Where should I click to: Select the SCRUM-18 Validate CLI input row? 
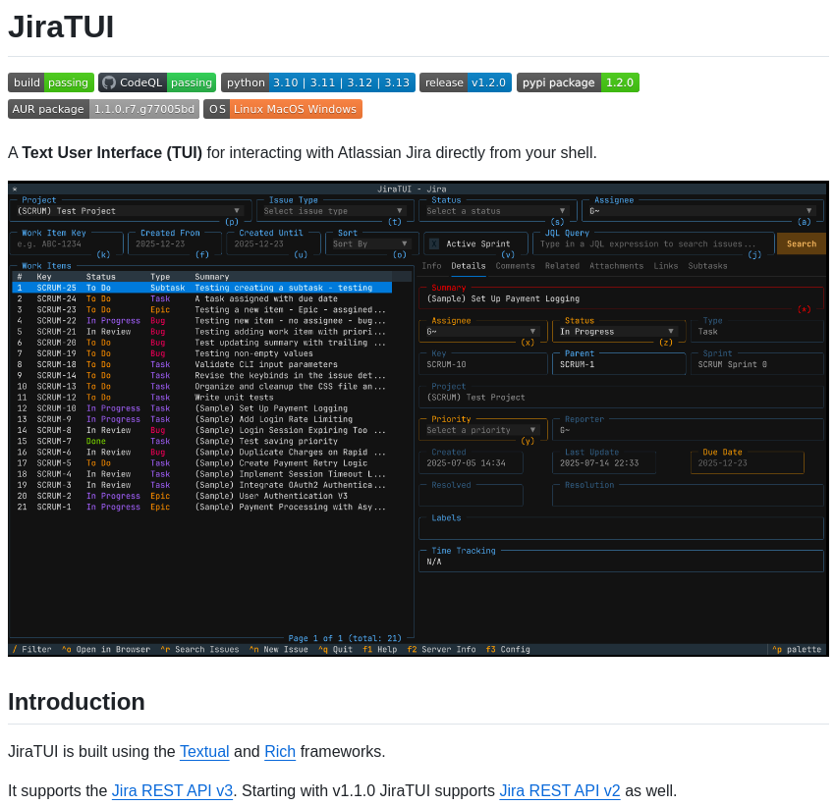201,364
